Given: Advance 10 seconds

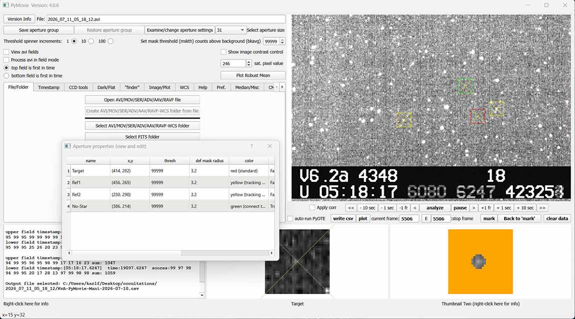Looking at the screenshot, I should pyautogui.click(x=525, y=208).
